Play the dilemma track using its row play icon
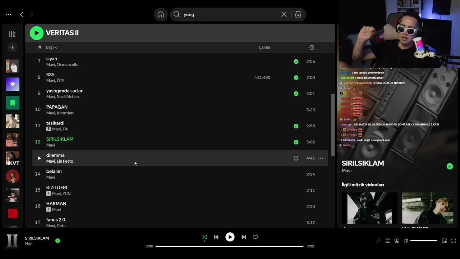The height and width of the screenshot is (259, 460). pyautogui.click(x=39, y=158)
